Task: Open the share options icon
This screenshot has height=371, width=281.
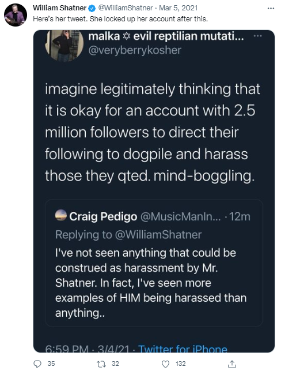Action: pos(232,363)
